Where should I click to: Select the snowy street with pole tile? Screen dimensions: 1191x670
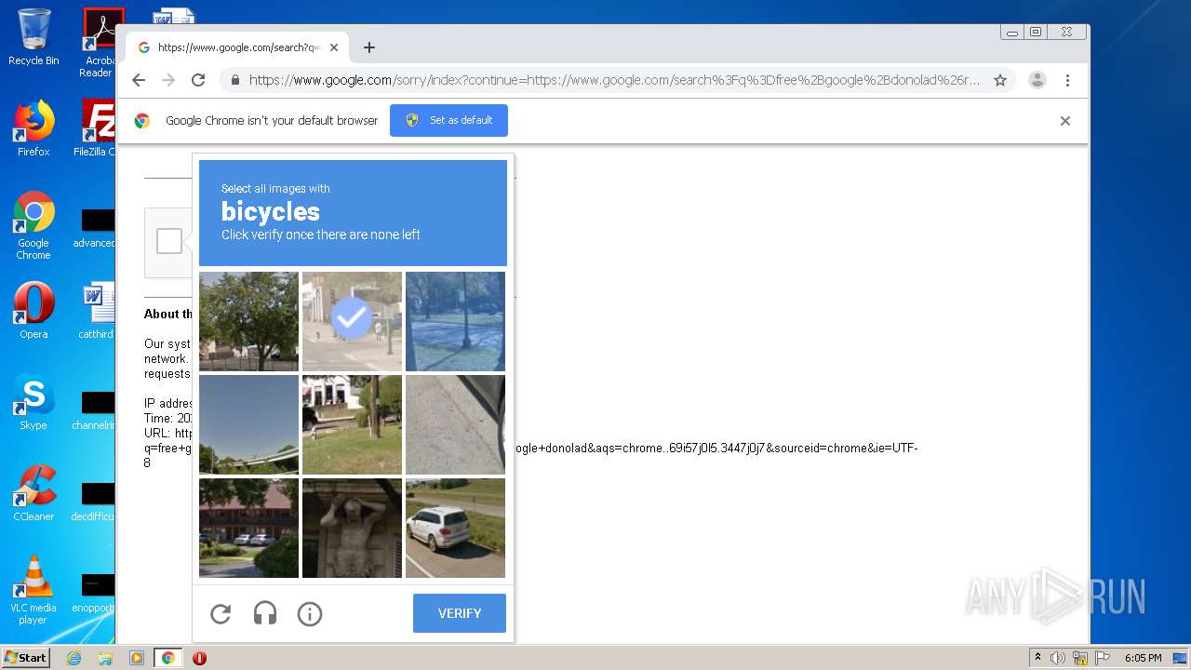coord(455,321)
